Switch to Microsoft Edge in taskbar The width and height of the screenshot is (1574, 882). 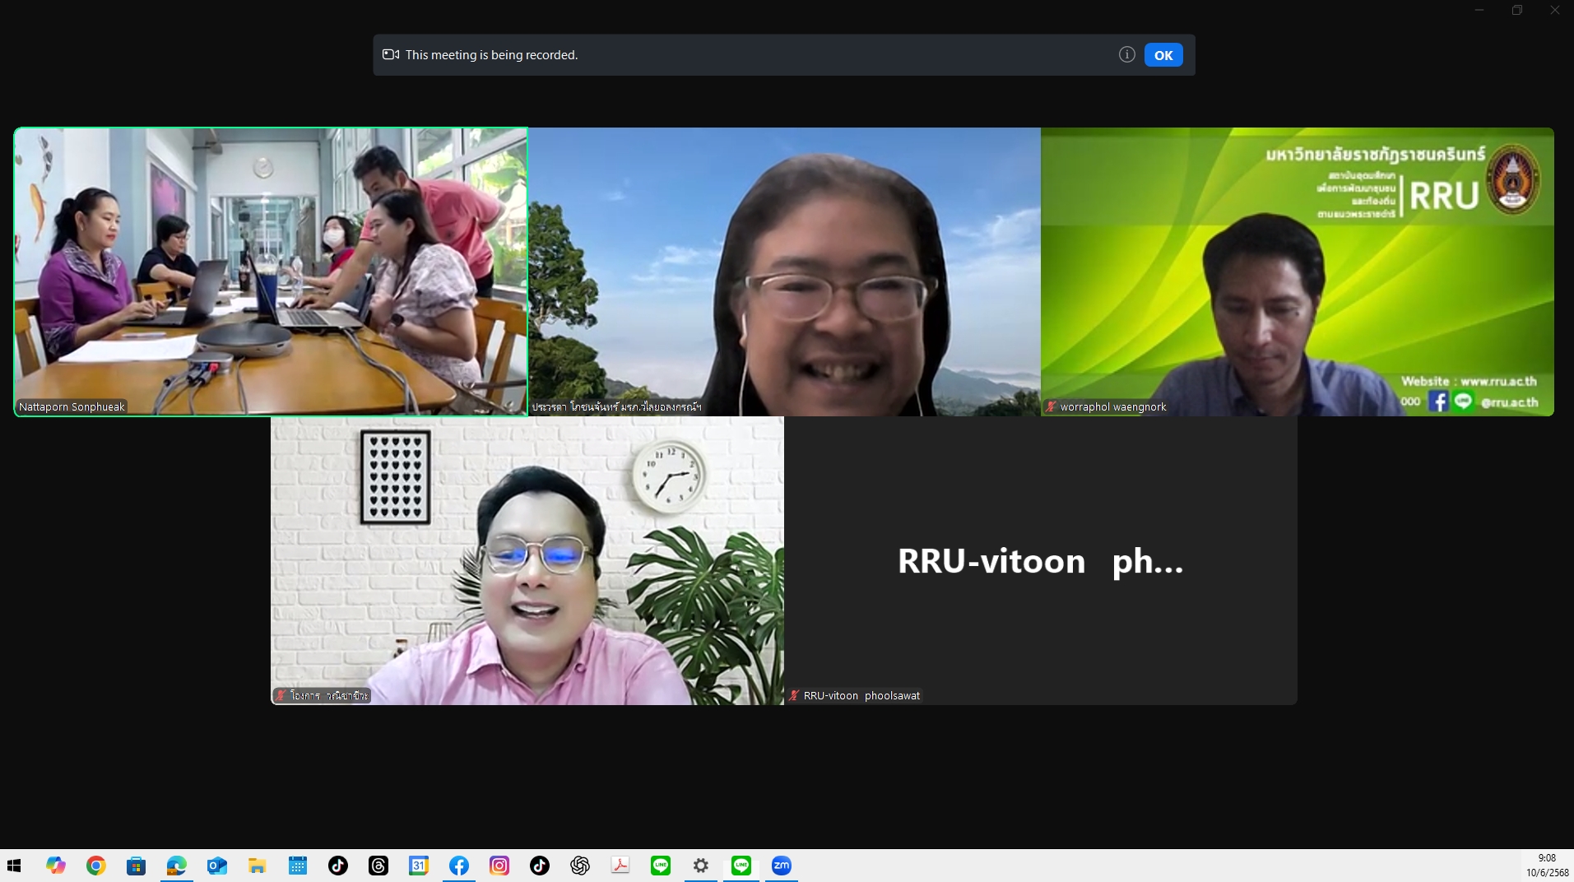(x=177, y=866)
